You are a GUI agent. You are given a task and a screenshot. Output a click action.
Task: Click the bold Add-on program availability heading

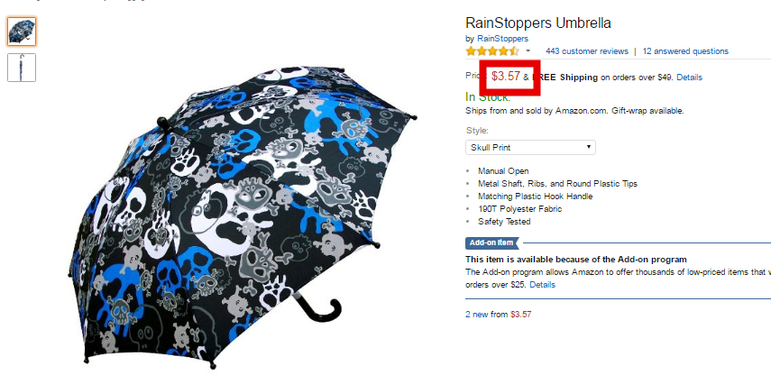coord(576,259)
